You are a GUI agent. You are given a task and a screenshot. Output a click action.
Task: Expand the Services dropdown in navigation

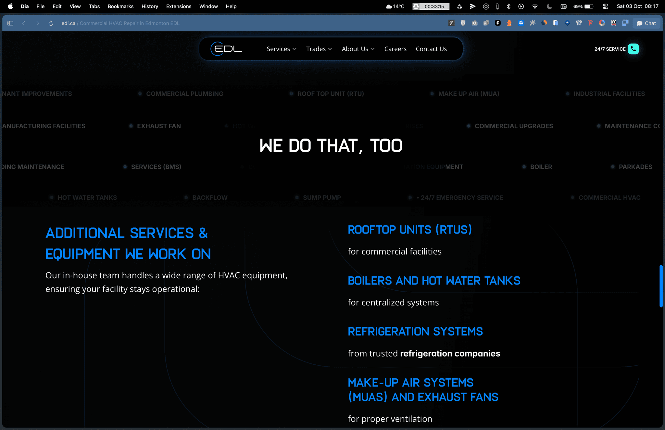click(x=282, y=49)
